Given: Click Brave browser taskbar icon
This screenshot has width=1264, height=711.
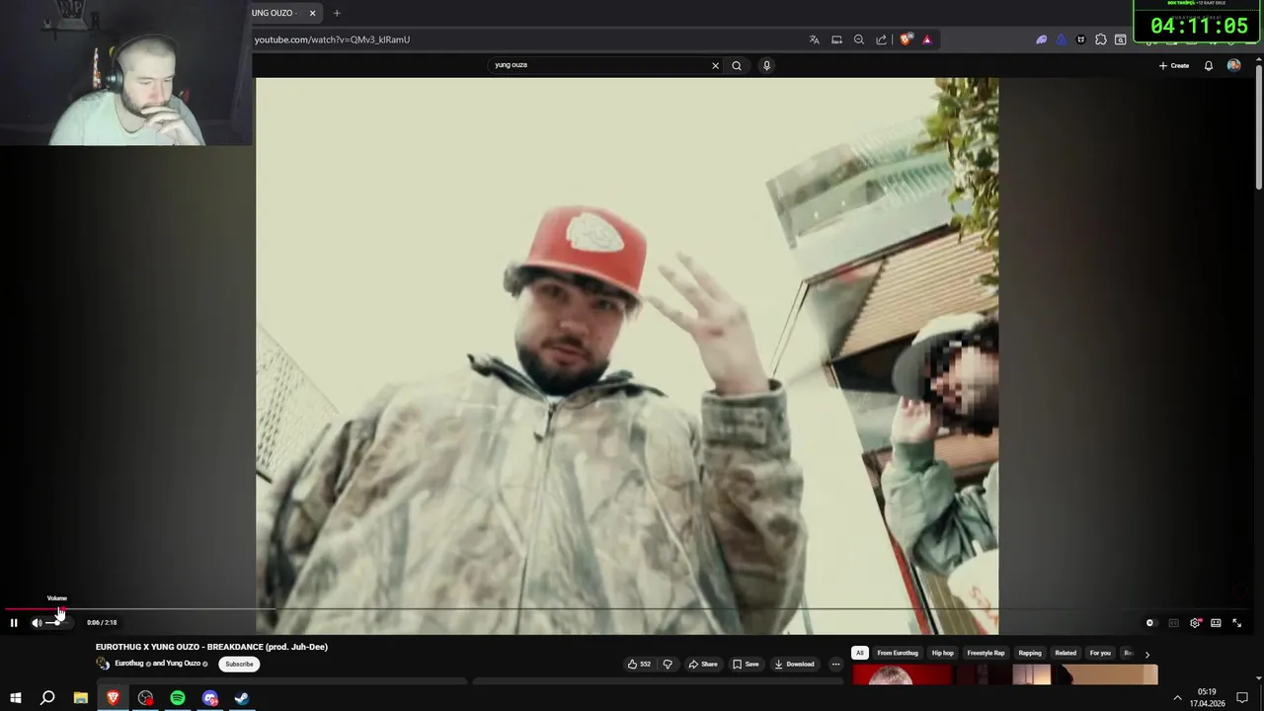Looking at the screenshot, I should coord(113,698).
